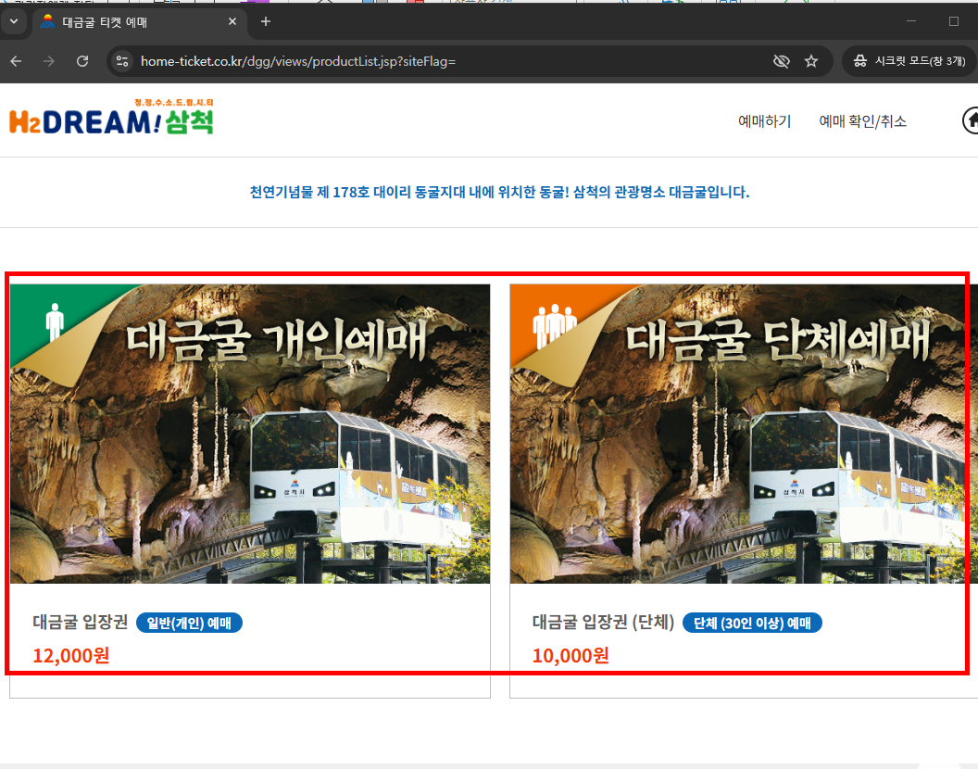The image size is (978, 769).
Task: Click the 대금굴 개인예매 product image
Action: point(250,433)
